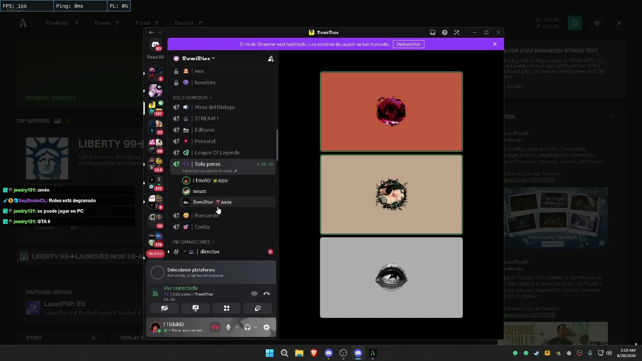Launch Brave browser from taskbar

tap(314, 353)
